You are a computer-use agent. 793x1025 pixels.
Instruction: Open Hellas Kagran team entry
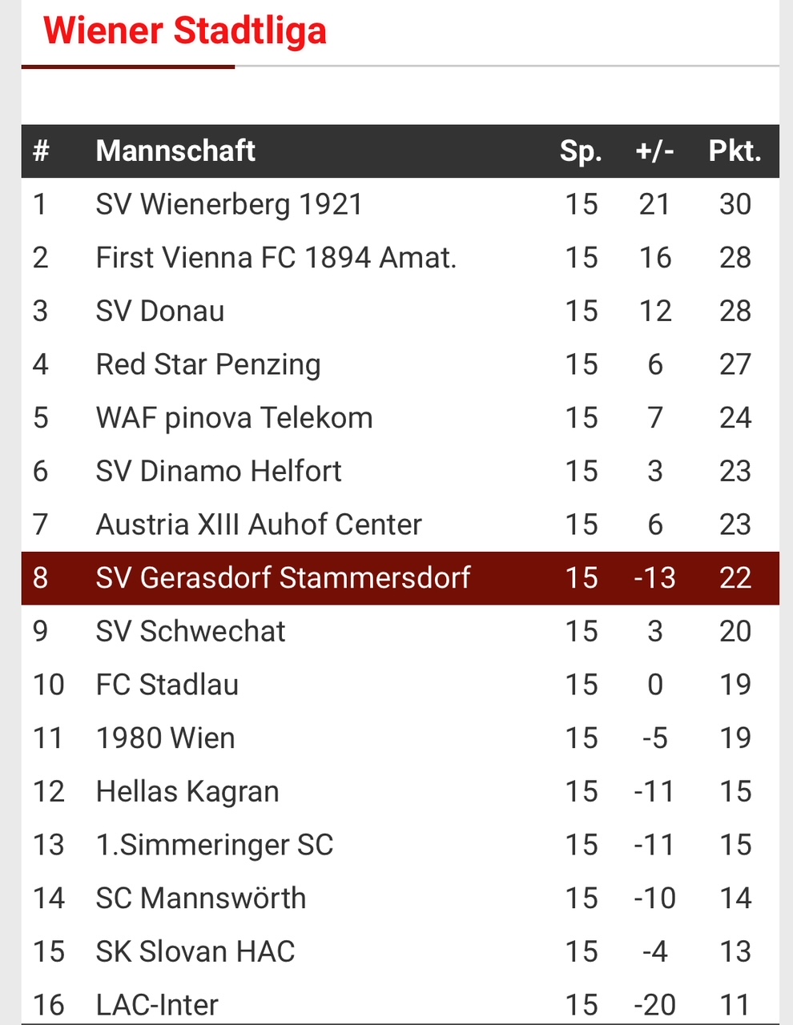(x=400, y=791)
